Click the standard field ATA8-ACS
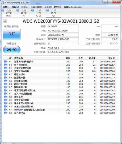Screen dimensions: 122x144 coord(83,48)
